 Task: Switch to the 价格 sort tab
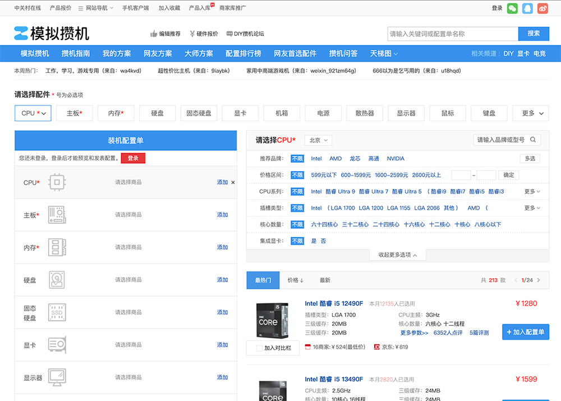pyautogui.click(x=295, y=280)
